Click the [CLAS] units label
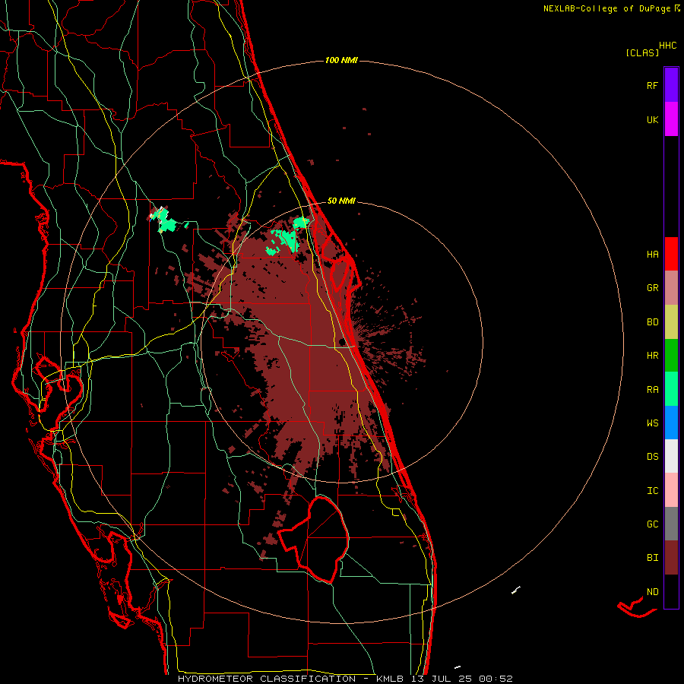Viewport: 684px width, 684px height. click(642, 52)
